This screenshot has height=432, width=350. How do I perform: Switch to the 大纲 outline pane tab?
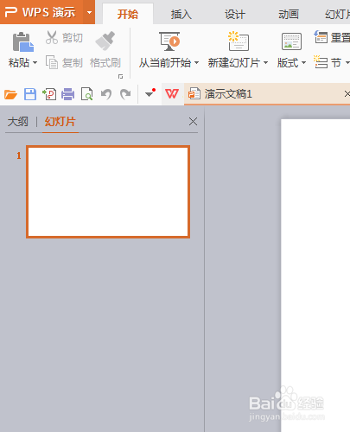[x=18, y=122]
